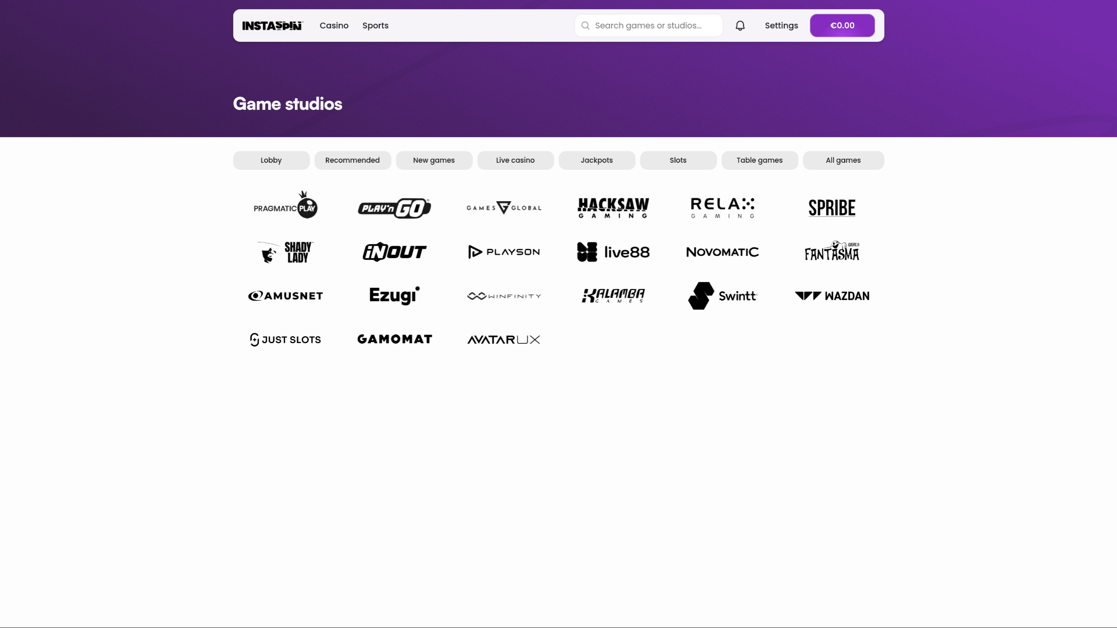Filter studios by New games
1117x628 pixels.
click(x=434, y=160)
